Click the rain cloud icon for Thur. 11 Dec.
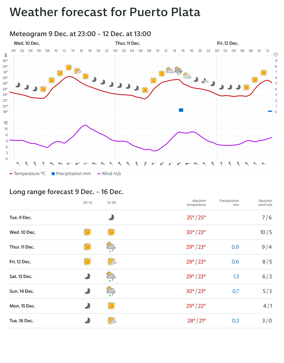The image size is (284, 363). pyautogui.click(x=111, y=247)
